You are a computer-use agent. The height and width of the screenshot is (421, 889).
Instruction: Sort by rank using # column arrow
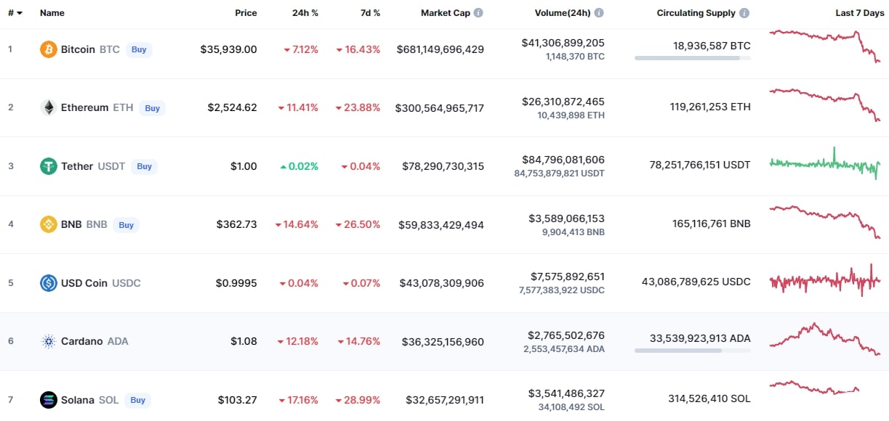(19, 13)
